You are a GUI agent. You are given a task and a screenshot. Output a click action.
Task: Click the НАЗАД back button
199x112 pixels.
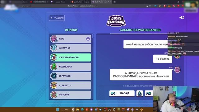(x=122, y=93)
